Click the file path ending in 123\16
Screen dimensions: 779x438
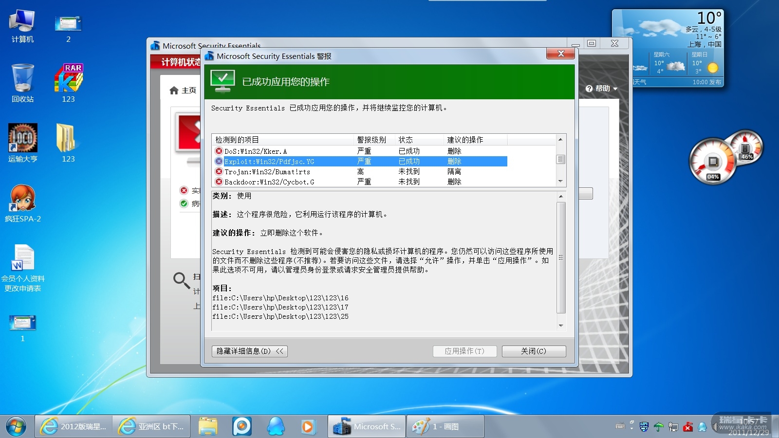click(x=280, y=298)
